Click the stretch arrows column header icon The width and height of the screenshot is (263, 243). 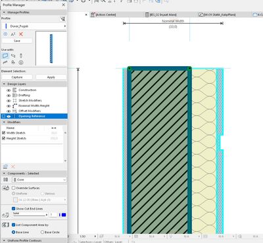54,128
